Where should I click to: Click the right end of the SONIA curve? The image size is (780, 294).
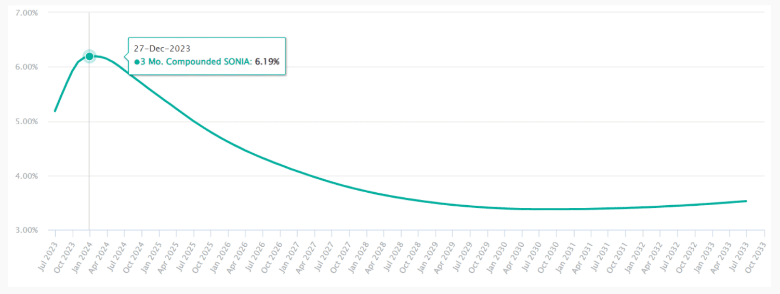coord(746,201)
